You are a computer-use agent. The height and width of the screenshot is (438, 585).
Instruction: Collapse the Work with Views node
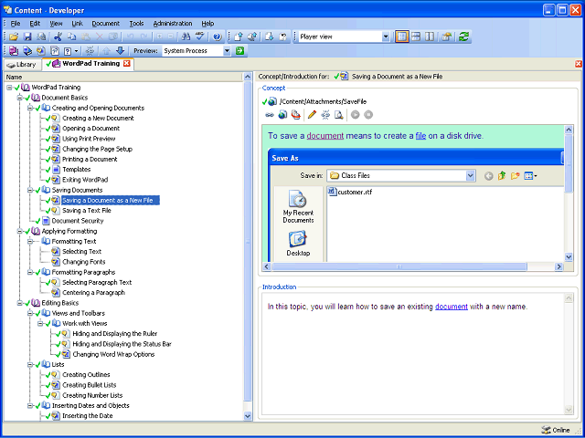[x=41, y=323]
